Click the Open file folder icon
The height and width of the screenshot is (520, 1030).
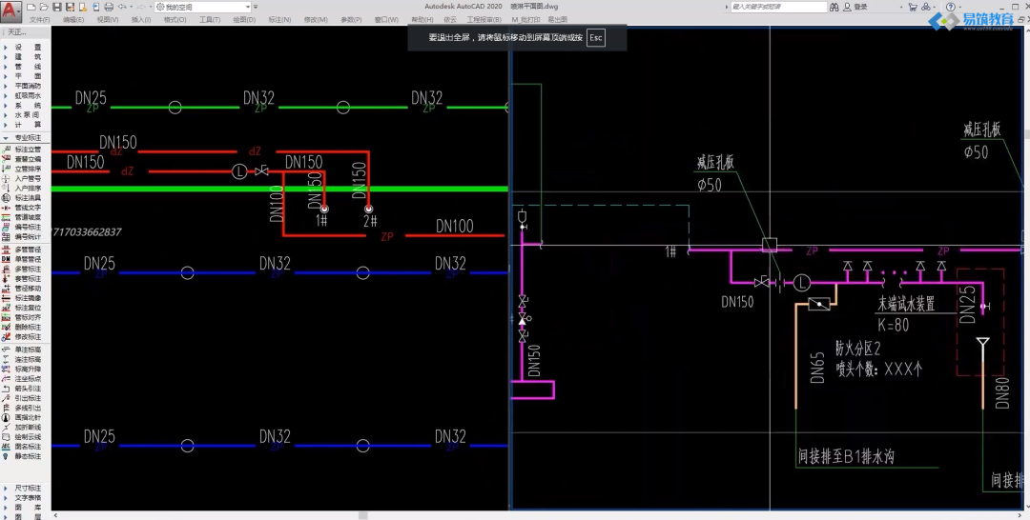44,7
